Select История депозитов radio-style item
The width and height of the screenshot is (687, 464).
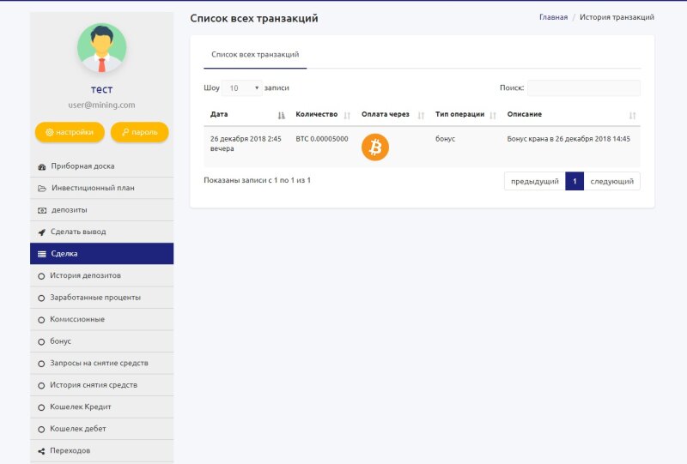85,275
